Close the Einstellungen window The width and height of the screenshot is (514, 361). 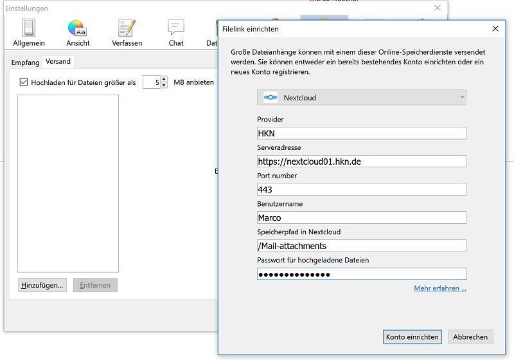coord(438,8)
